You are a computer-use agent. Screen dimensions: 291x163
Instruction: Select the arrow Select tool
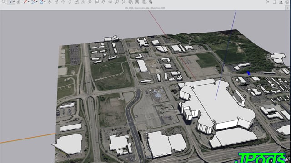coord(10,2)
